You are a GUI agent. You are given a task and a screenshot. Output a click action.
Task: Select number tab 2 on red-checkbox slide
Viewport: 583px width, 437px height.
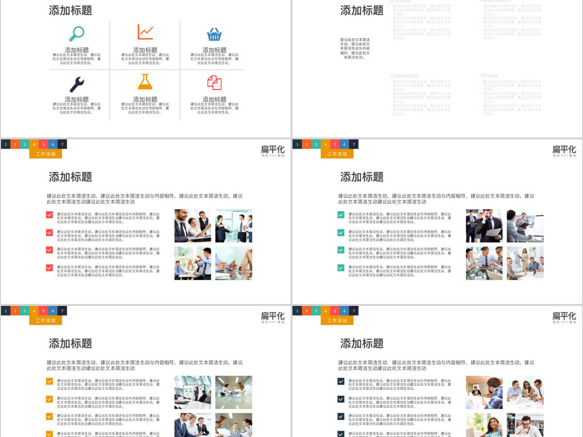[15, 144]
